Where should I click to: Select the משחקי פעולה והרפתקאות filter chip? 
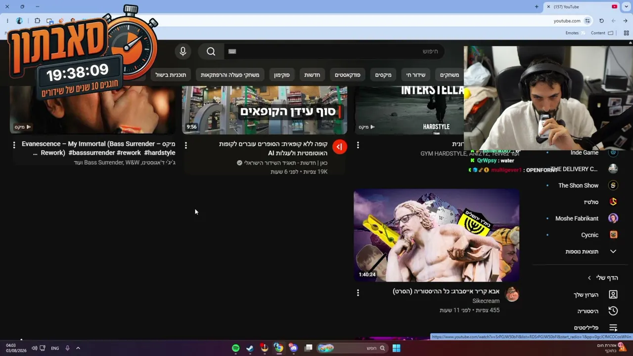(x=230, y=75)
